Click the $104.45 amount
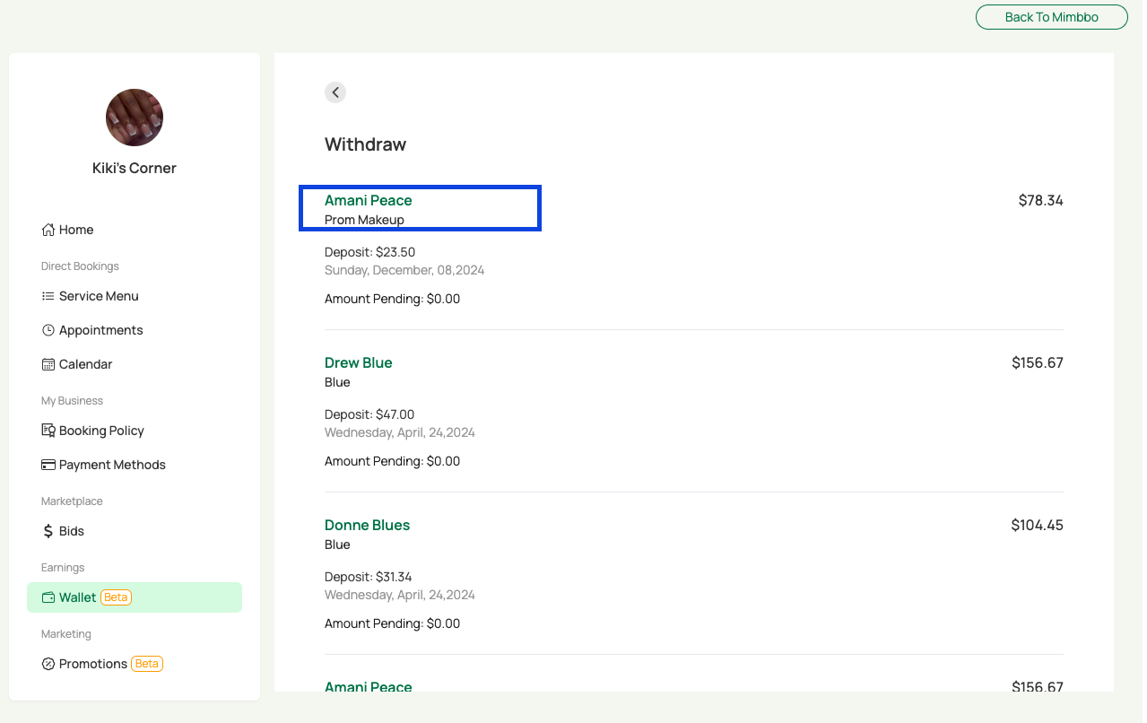 tap(1037, 525)
